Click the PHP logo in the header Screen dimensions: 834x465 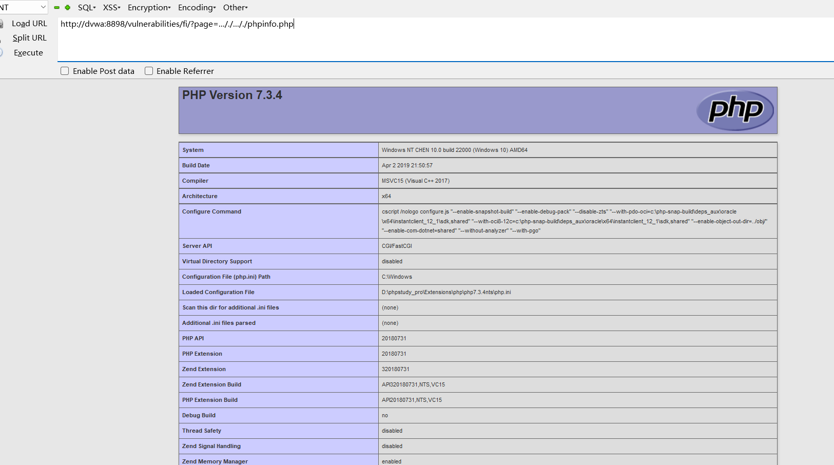735,110
